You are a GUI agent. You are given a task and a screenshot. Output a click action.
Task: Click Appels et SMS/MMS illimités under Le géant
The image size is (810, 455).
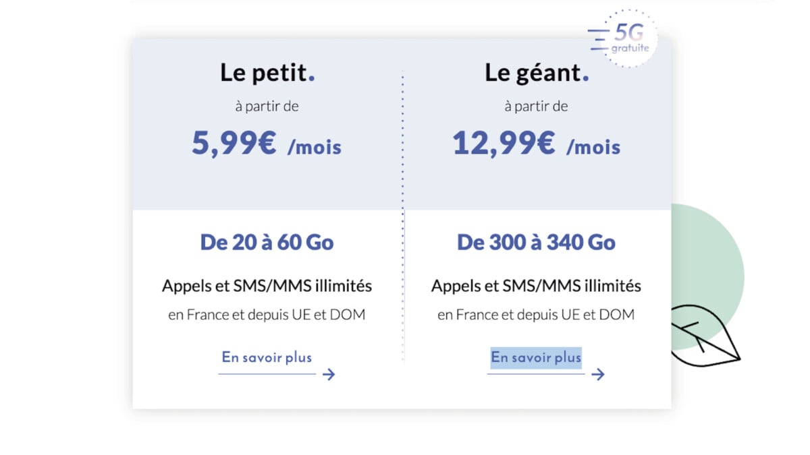pyautogui.click(x=536, y=286)
